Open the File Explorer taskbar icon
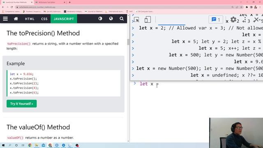This screenshot has height=148, width=263. (x=37, y=145)
